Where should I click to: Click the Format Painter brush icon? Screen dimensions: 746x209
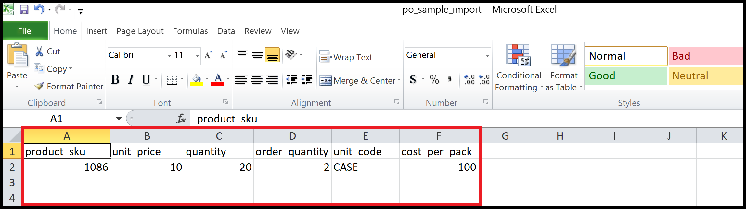tap(39, 86)
